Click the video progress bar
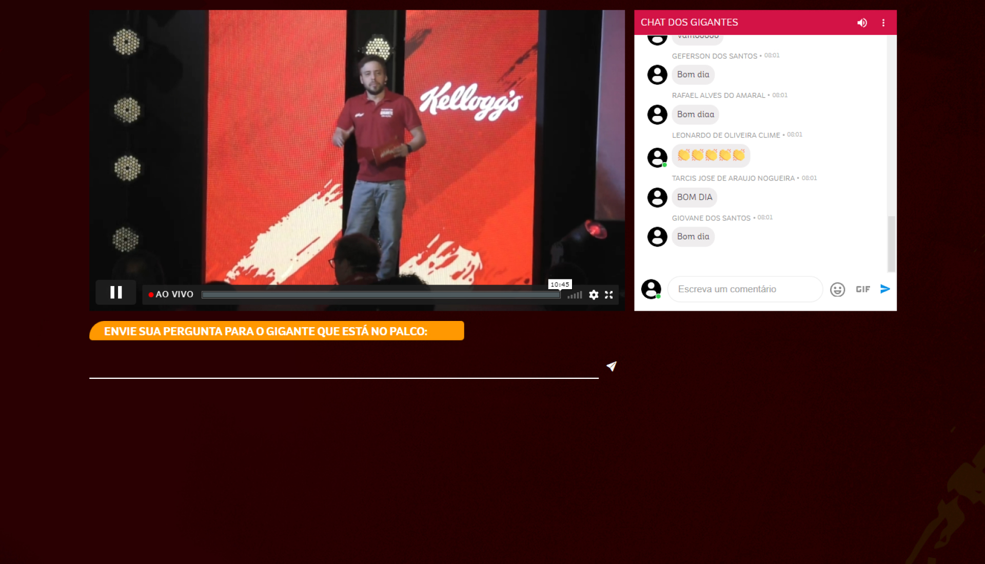 click(380, 295)
